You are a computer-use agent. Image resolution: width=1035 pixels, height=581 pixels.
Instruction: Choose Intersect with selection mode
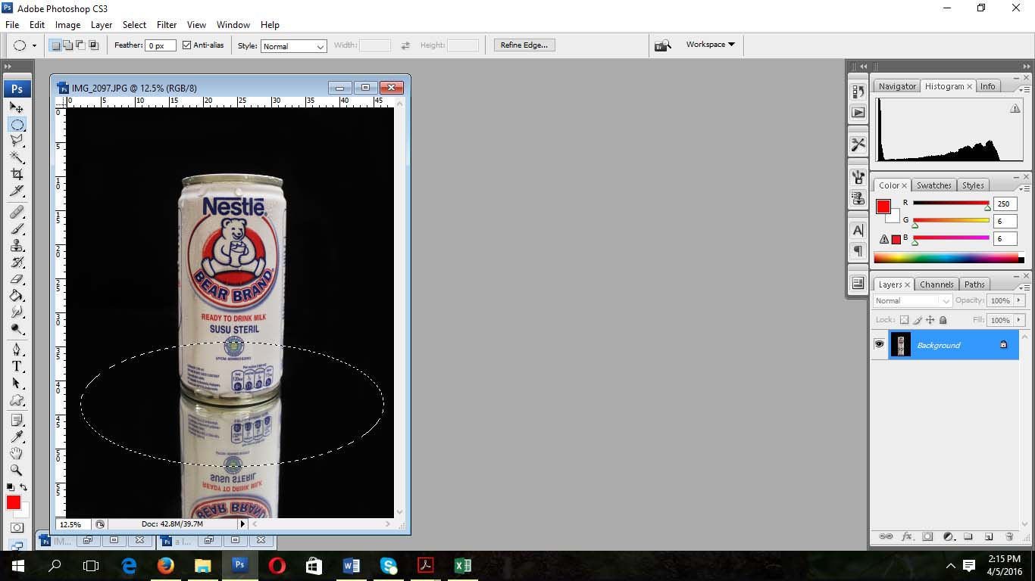tap(94, 45)
